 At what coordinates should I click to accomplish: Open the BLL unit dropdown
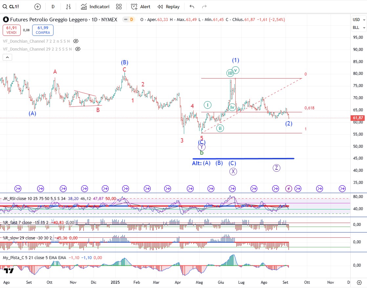[356, 28]
